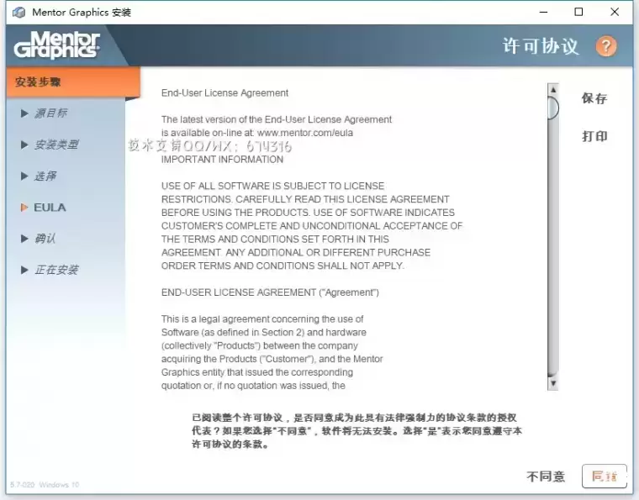Click the End-User License Agreement heading
This screenshot has height=500, width=639.
pos(224,93)
